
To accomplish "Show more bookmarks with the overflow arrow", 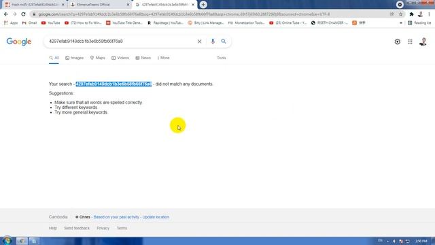I will [x=400, y=22].
